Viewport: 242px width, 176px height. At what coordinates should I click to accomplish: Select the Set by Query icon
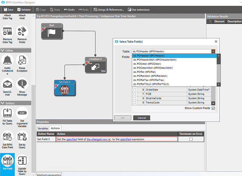tap(22, 137)
